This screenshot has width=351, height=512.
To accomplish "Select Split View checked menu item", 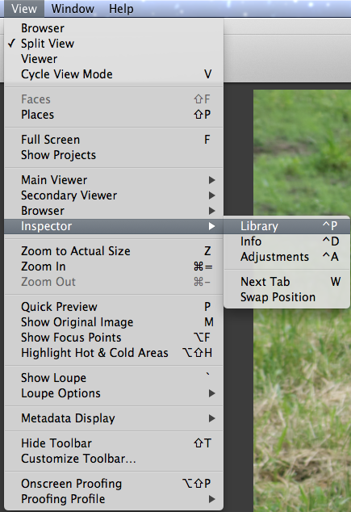I will tap(114, 44).
